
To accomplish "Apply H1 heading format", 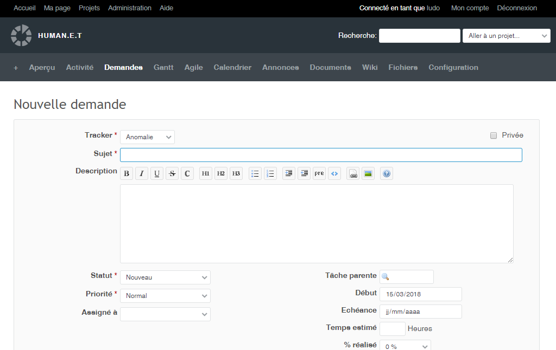I will coord(206,173).
